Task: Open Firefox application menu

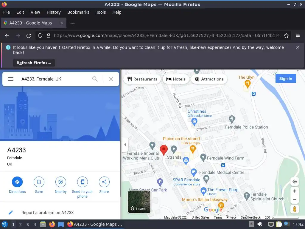Action: (x=298, y=36)
